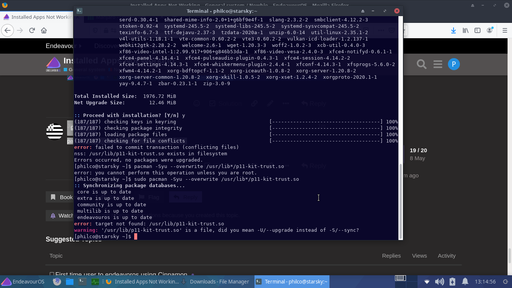512x288 pixels.
Task: Click the 19 / 20 post counter
Action: 418,150
